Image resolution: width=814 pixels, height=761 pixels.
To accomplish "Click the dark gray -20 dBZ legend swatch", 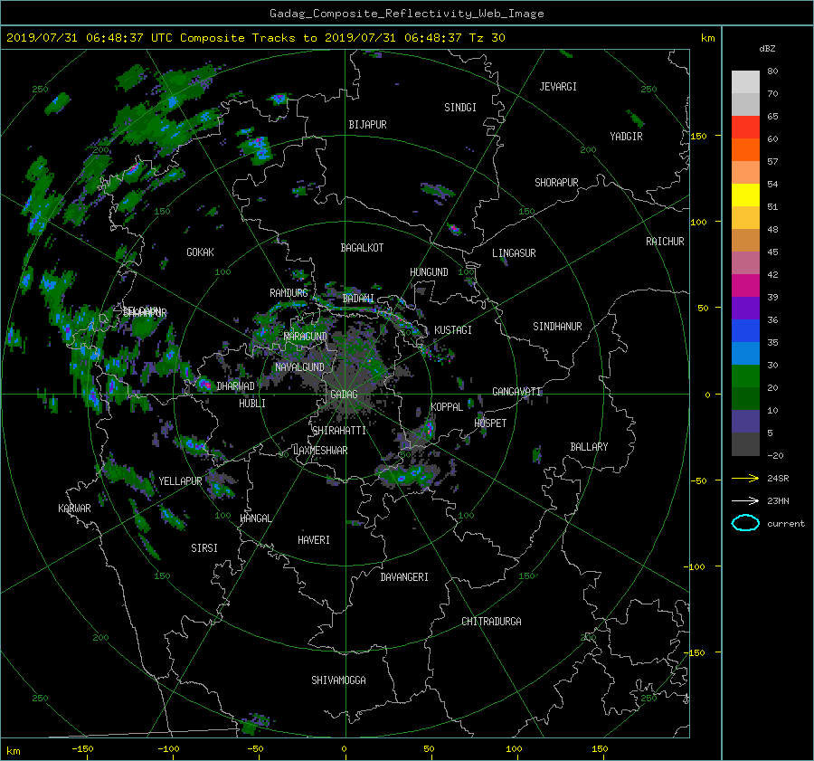I will pyautogui.click(x=745, y=444).
